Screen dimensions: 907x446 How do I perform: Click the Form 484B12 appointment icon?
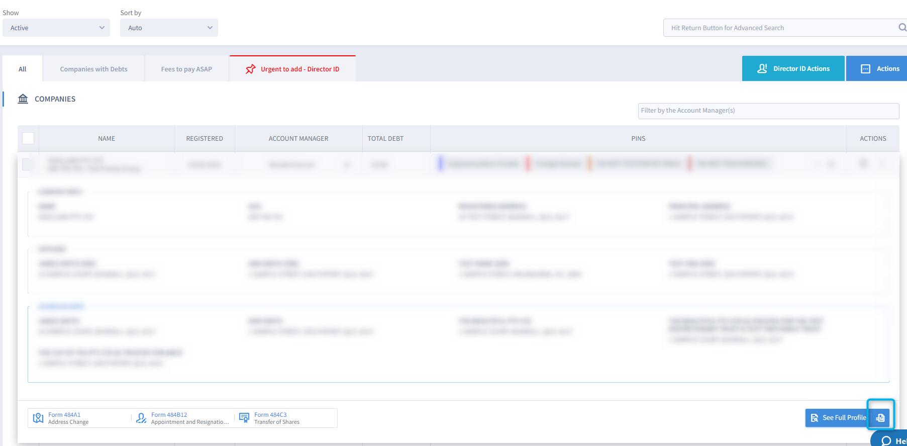pyautogui.click(x=141, y=418)
